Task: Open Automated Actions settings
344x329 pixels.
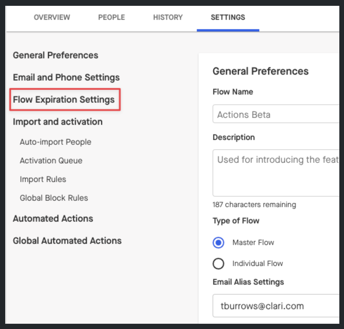Action: coord(53,218)
